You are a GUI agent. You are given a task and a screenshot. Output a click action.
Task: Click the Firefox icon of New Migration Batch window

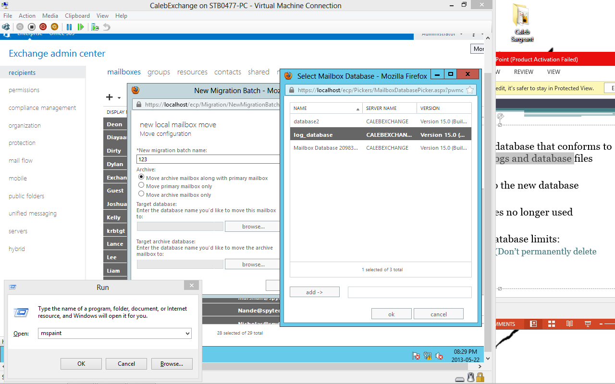pyautogui.click(x=135, y=90)
